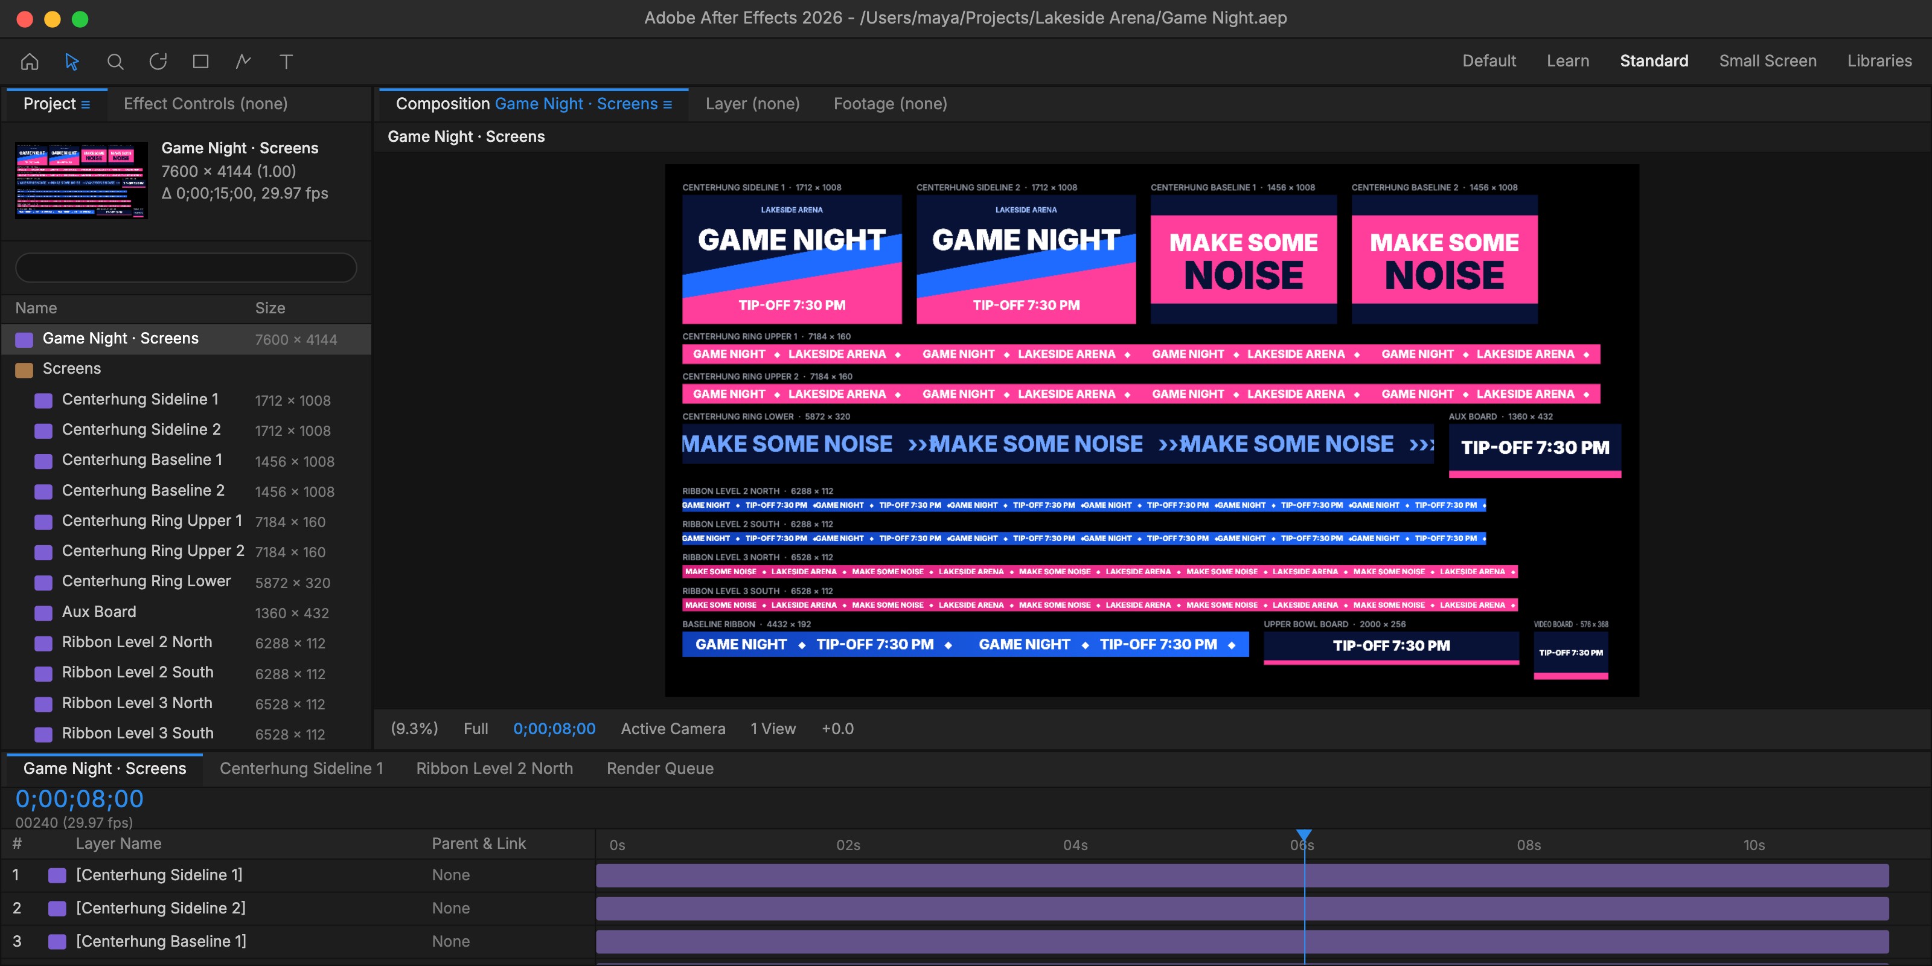Open the Active Camera dropdown

pos(673,728)
